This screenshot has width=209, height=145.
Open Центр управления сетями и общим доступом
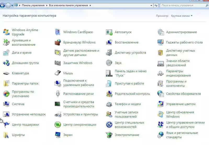pyautogui.click(x=185, y=125)
